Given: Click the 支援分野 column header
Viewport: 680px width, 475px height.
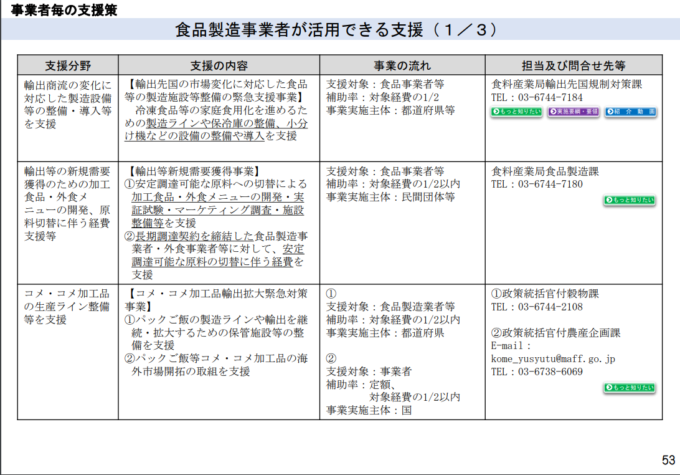Looking at the screenshot, I should click(x=68, y=65).
